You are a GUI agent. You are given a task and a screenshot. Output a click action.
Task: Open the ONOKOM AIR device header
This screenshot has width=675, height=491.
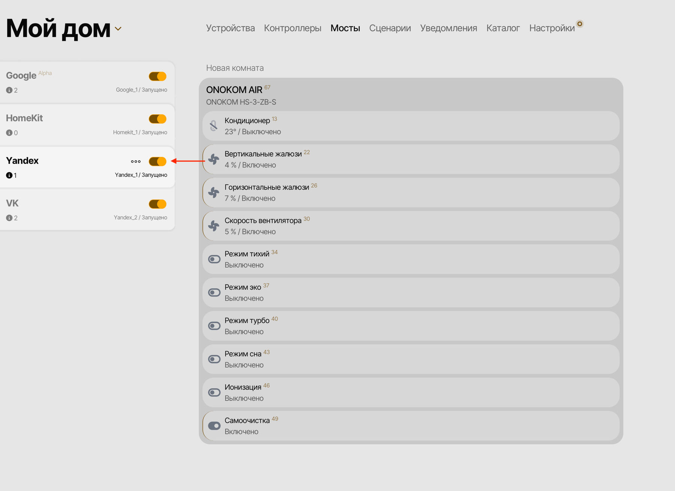(x=234, y=90)
